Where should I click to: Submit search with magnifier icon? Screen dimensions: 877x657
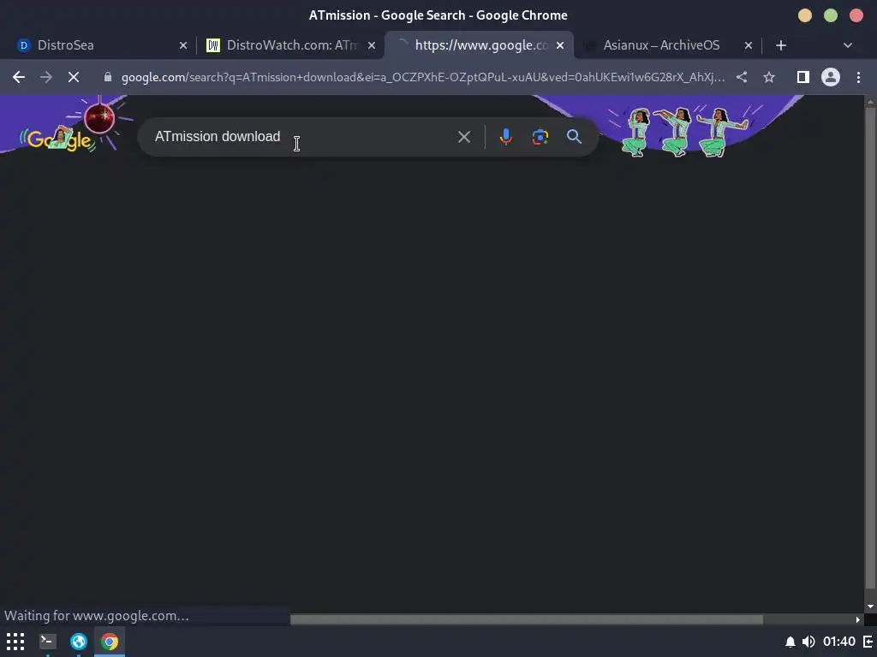[x=575, y=137]
